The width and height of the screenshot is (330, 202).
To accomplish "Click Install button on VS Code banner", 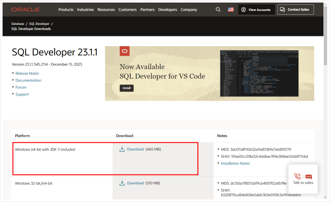I will [x=127, y=88].
